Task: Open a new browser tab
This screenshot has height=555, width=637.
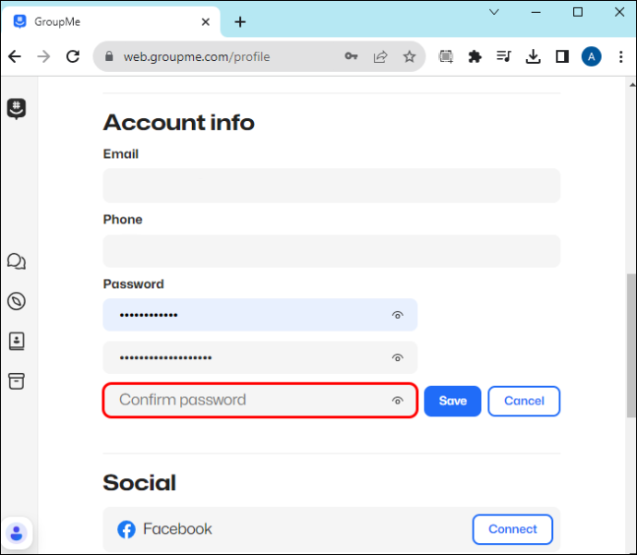Action: (240, 22)
